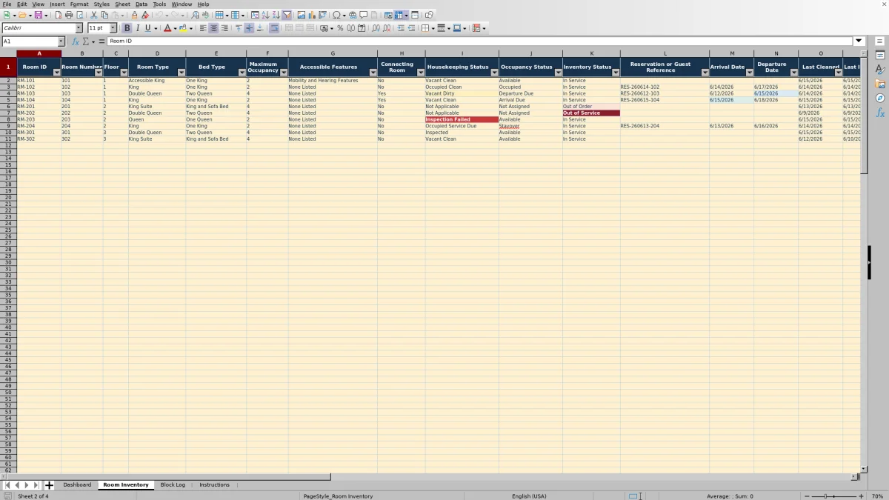Select the 'Inspection Failed' cell
Image resolution: width=889 pixels, height=500 pixels.
click(462, 120)
